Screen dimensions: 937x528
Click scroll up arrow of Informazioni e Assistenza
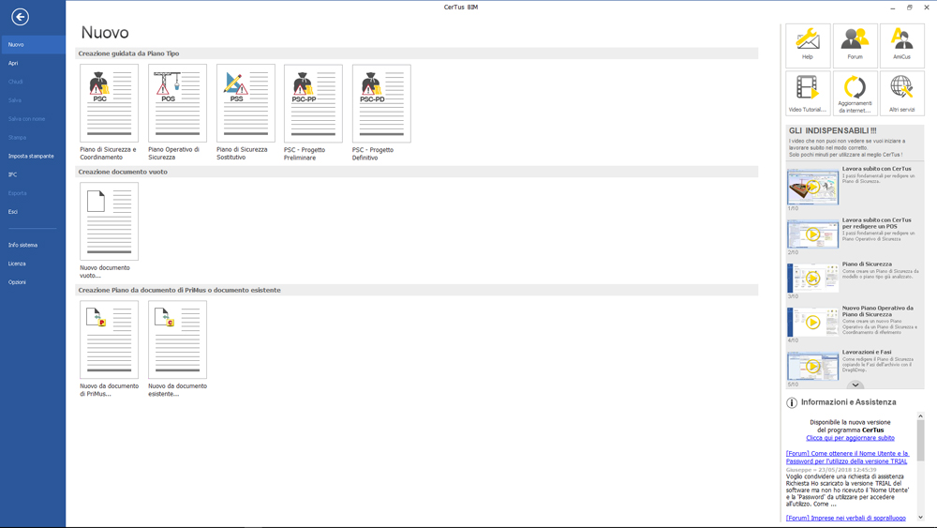click(x=920, y=416)
